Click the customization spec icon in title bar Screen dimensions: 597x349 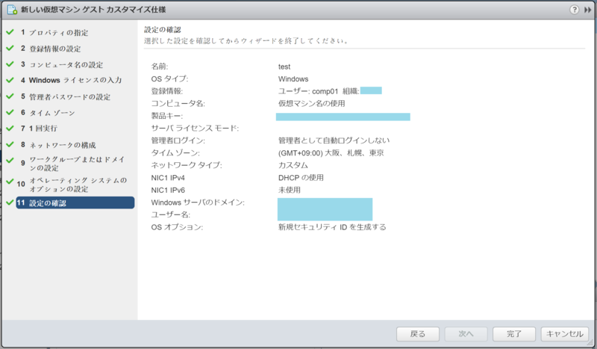12,10
